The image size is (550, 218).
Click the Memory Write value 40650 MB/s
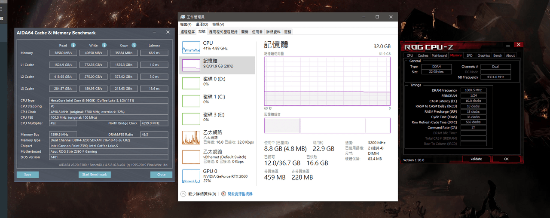[93, 53]
